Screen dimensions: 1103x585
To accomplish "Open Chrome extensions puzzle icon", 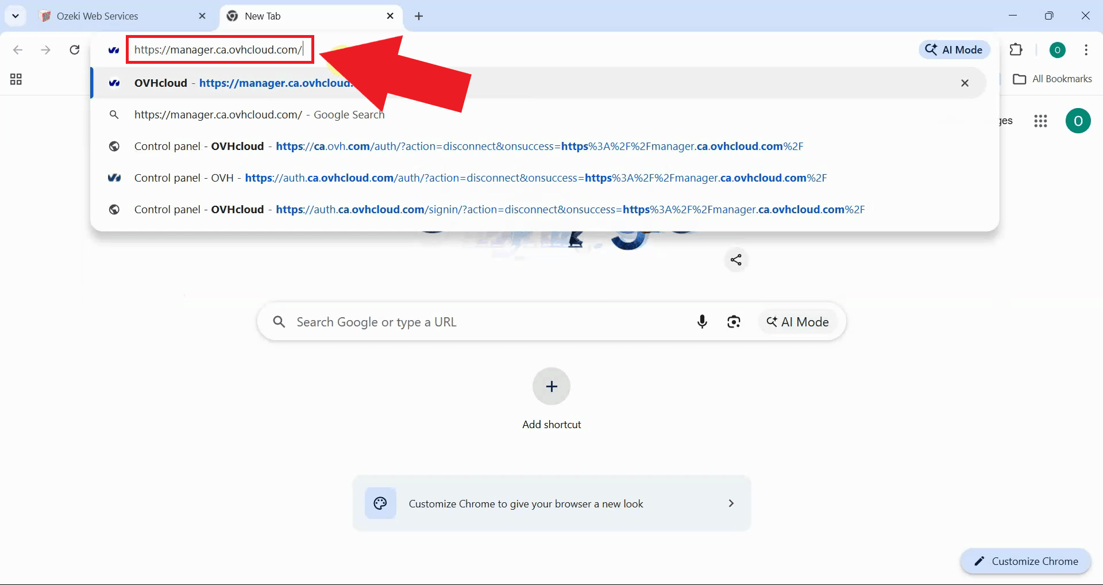I will (x=1016, y=50).
